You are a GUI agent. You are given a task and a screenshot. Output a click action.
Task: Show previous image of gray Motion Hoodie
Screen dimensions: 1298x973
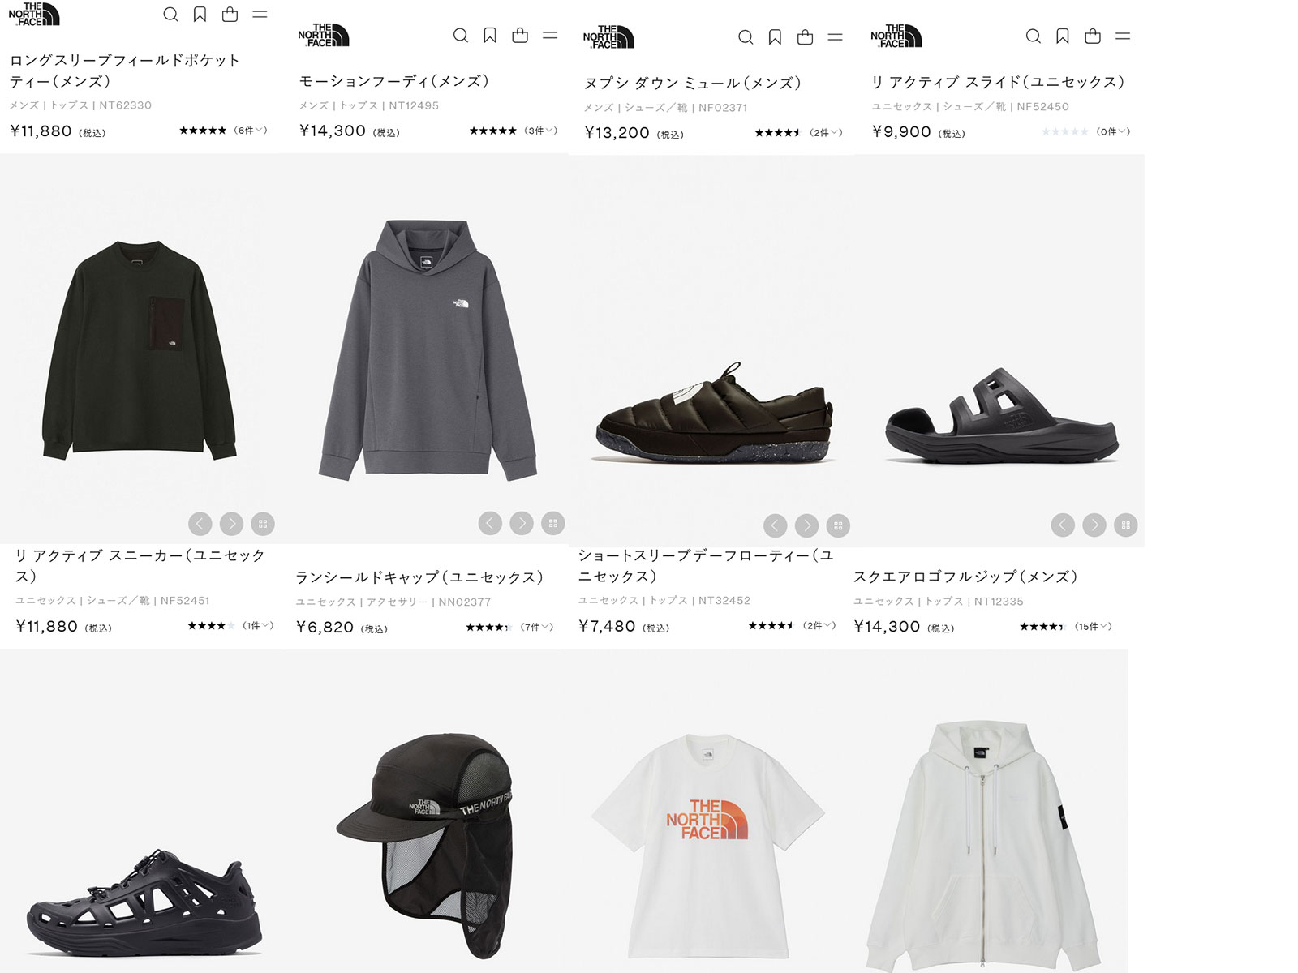click(x=490, y=524)
